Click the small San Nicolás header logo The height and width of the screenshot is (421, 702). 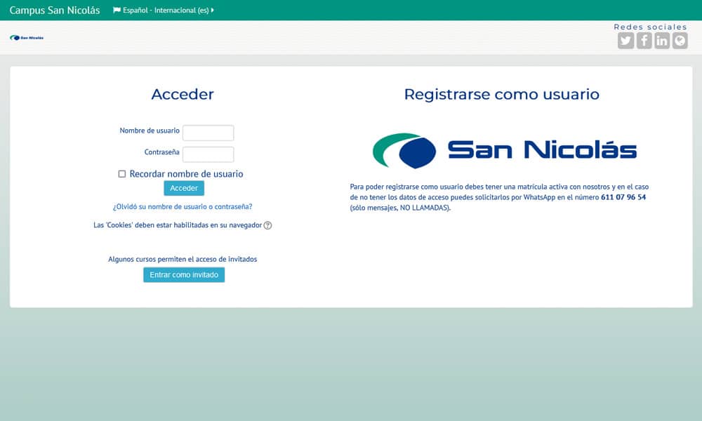(x=27, y=38)
